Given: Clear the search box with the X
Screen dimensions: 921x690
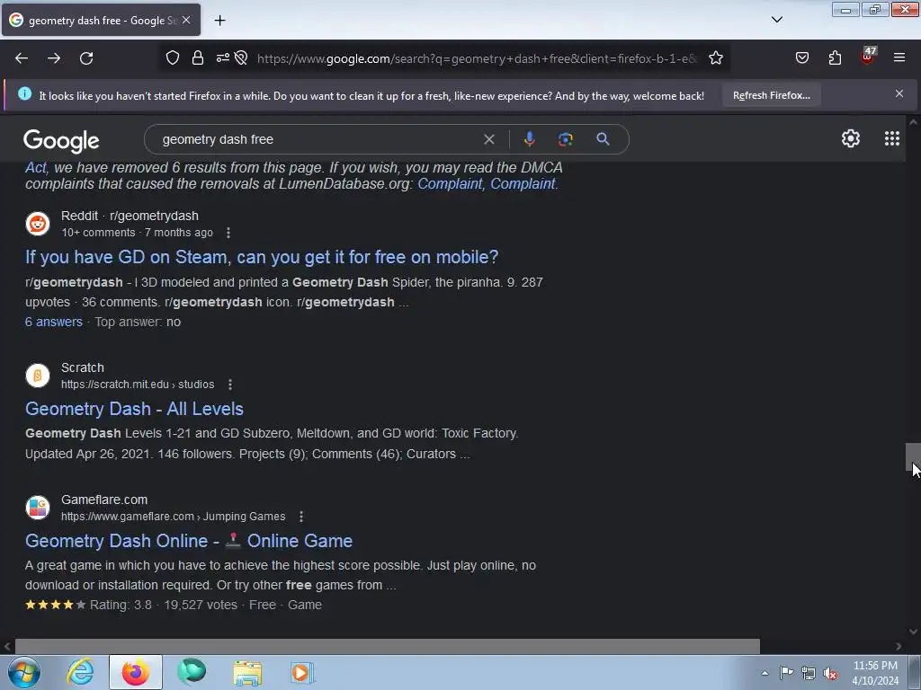Looking at the screenshot, I should click(x=488, y=139).
